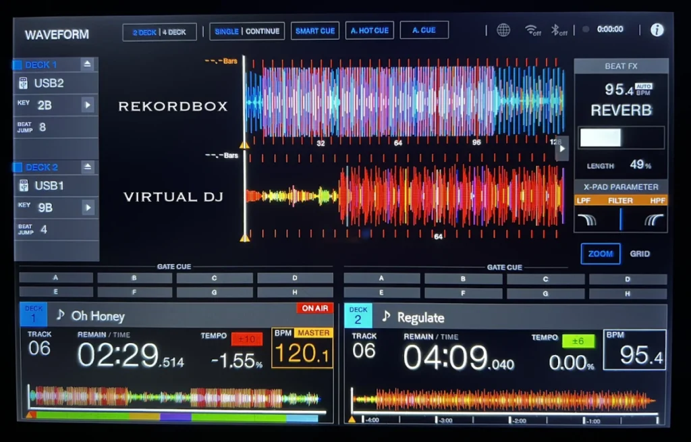Select the LPF filter curve icon

tap(588, 219)
